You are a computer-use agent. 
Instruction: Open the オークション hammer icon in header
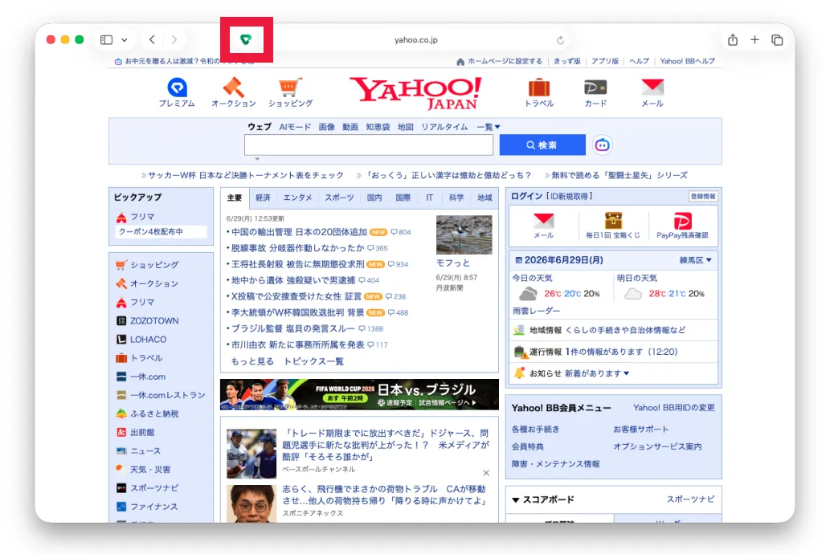coord(234,92)
